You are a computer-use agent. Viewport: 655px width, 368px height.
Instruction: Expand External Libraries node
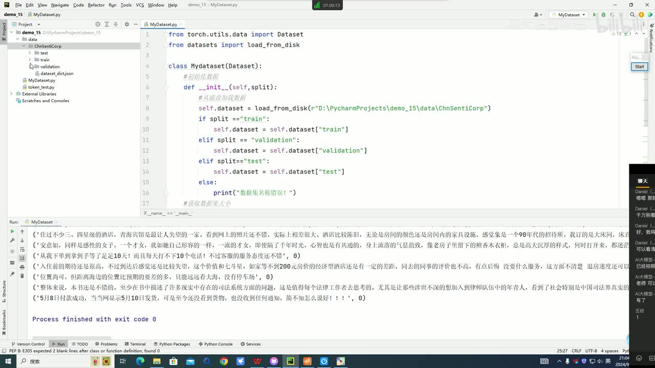click(11, 94)
